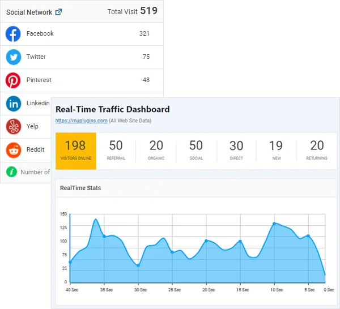340x309 pixels.
Task: Click the 20 Returning visitors stat
Action: [x=317, y=151]
